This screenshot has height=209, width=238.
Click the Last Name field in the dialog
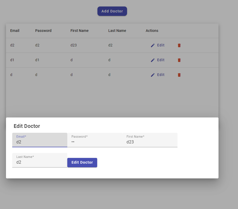point(39,162)
